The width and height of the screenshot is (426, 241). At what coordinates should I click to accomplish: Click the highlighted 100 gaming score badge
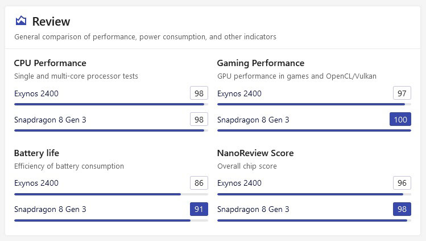(x=400, y=120)
